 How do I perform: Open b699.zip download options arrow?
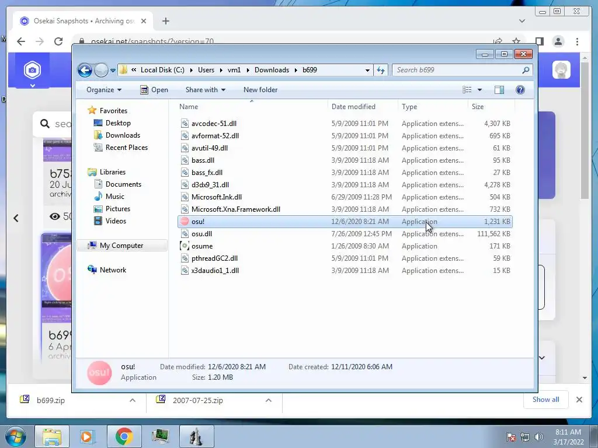pos(133,400)
